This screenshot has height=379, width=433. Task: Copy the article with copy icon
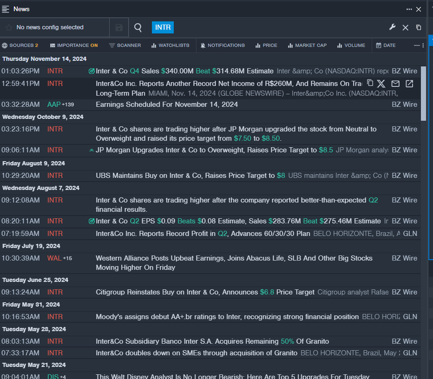pyautogui.click(x=370, y=83)
